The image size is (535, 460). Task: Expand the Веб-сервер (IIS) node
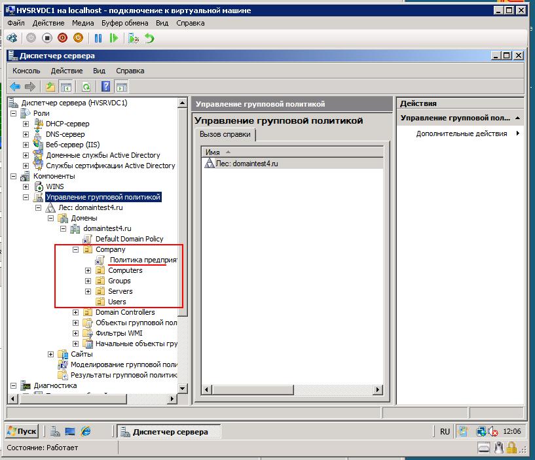[26, 145]
